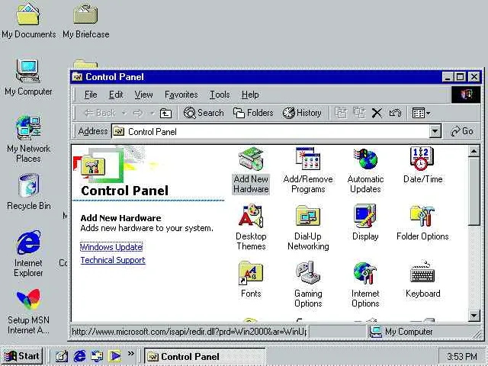Click the Copy To toolbar icon
This screenshot has height=366, width=488.
(359, 113)
